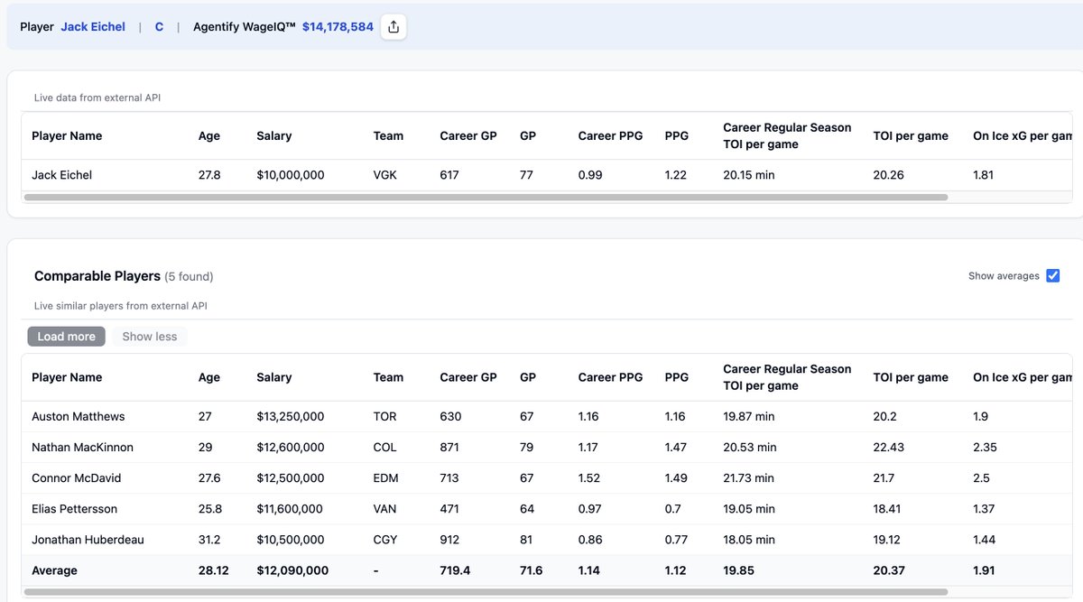Click the Load more button
The height and width of the screenshot is (602, 1083).
tap(66, 336)
